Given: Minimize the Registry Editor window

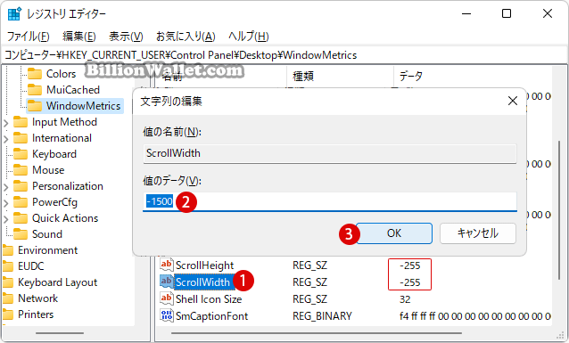Looking at the screenshot, I should click(466, 13).
